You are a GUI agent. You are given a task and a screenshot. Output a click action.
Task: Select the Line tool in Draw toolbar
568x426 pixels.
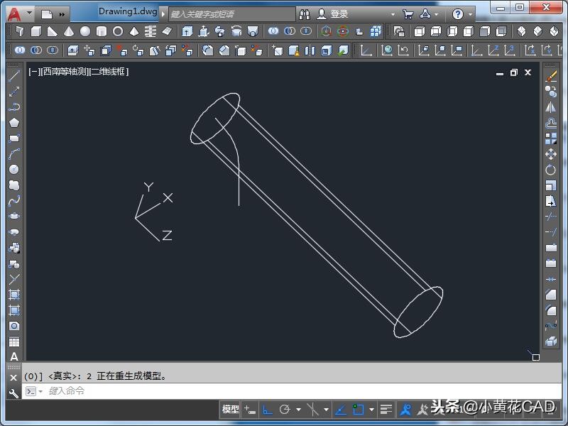13,76
